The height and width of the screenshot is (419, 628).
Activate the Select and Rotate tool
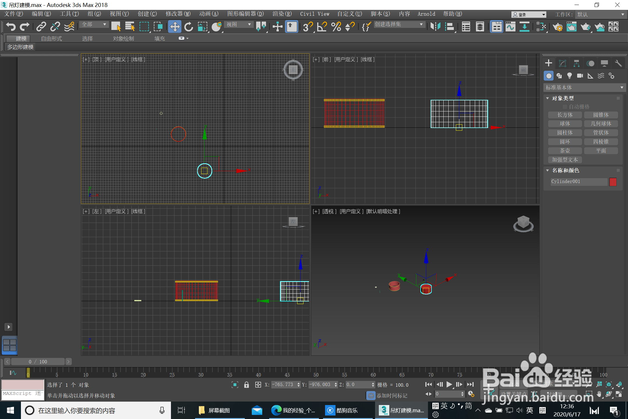pos(188,27)
